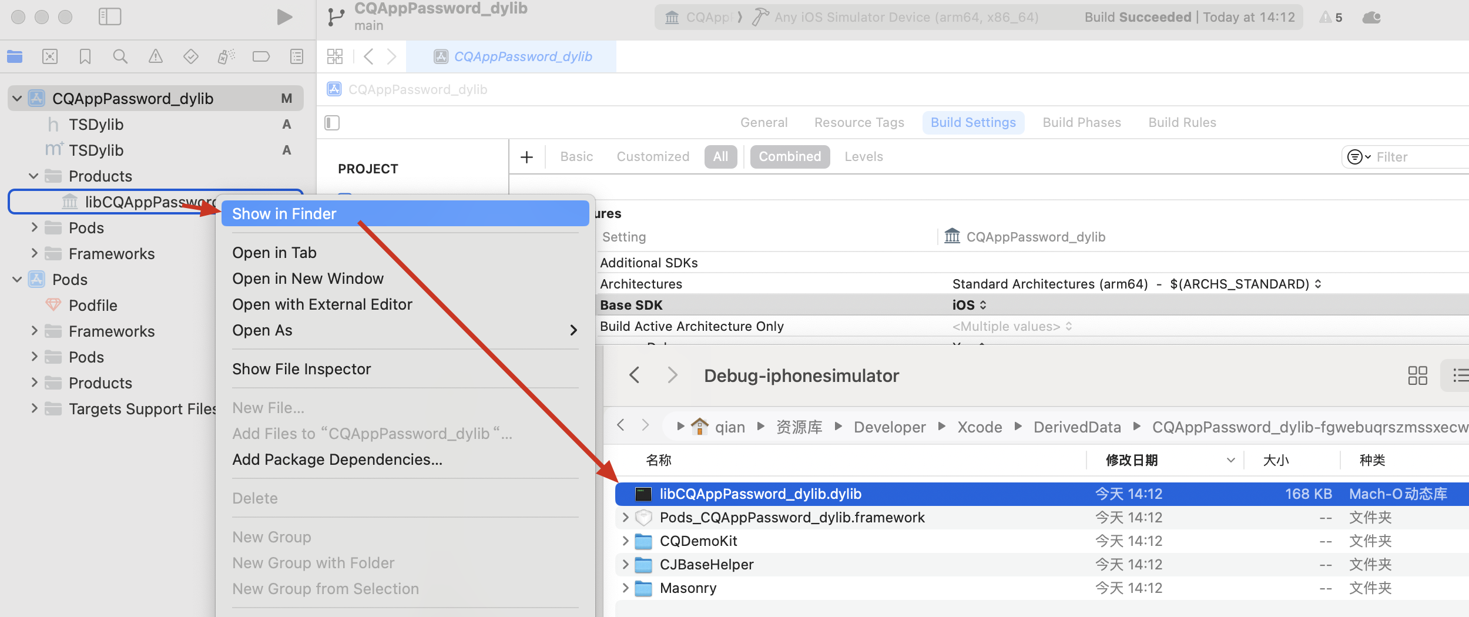1469x617 pixels.
Task: Click the Finder path bar back chevron
Action: coord(621,425)
